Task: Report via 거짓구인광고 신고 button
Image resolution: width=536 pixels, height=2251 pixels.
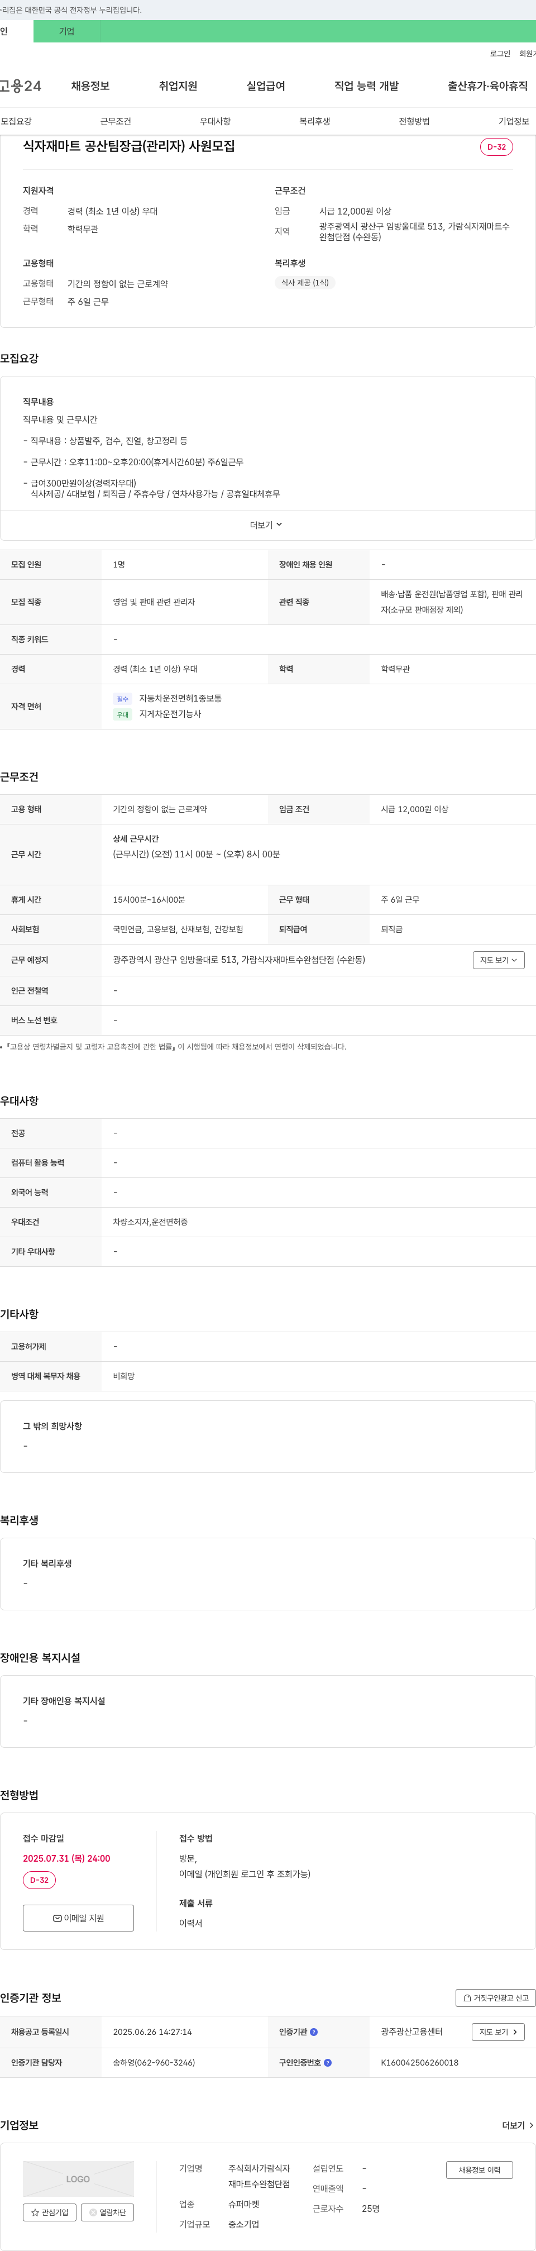Action: pos(496,1997)
